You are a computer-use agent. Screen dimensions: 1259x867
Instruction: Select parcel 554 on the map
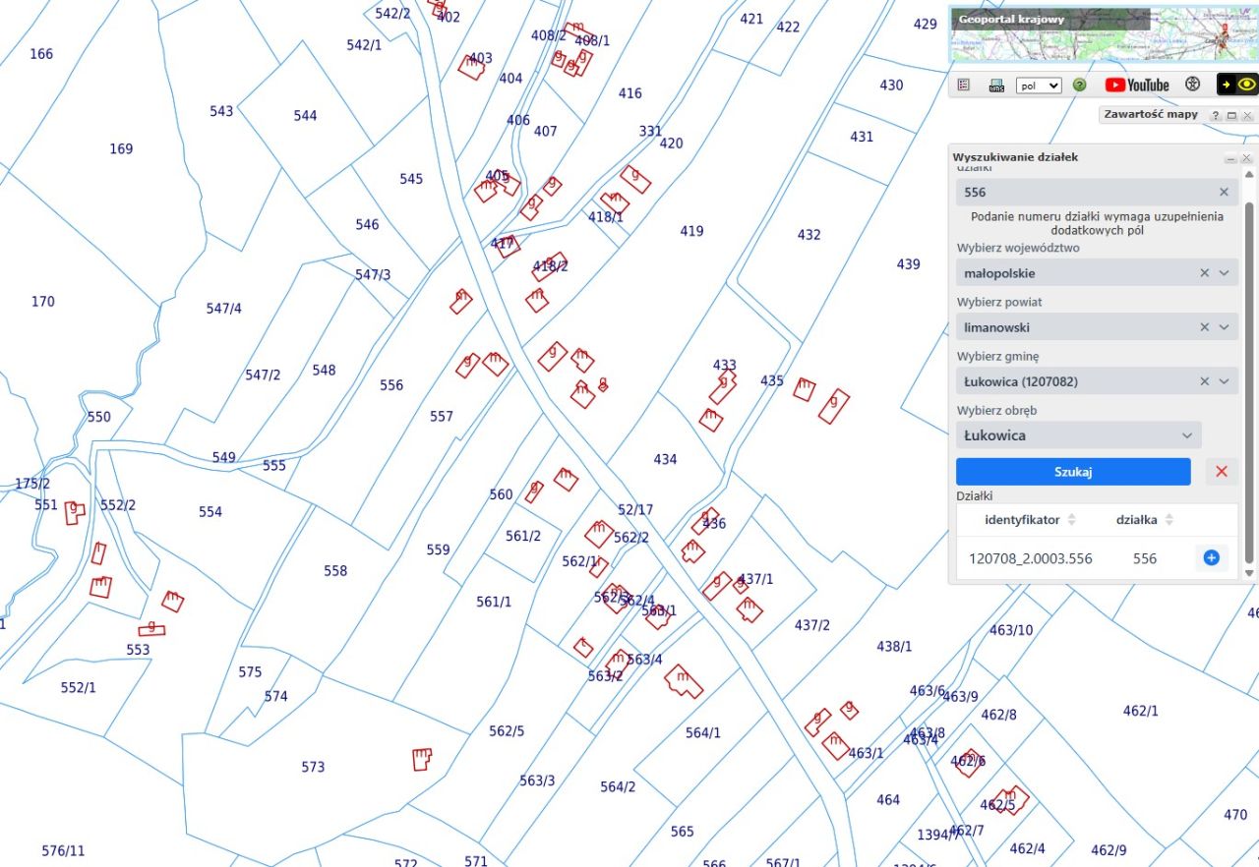[x=210, y=512]
